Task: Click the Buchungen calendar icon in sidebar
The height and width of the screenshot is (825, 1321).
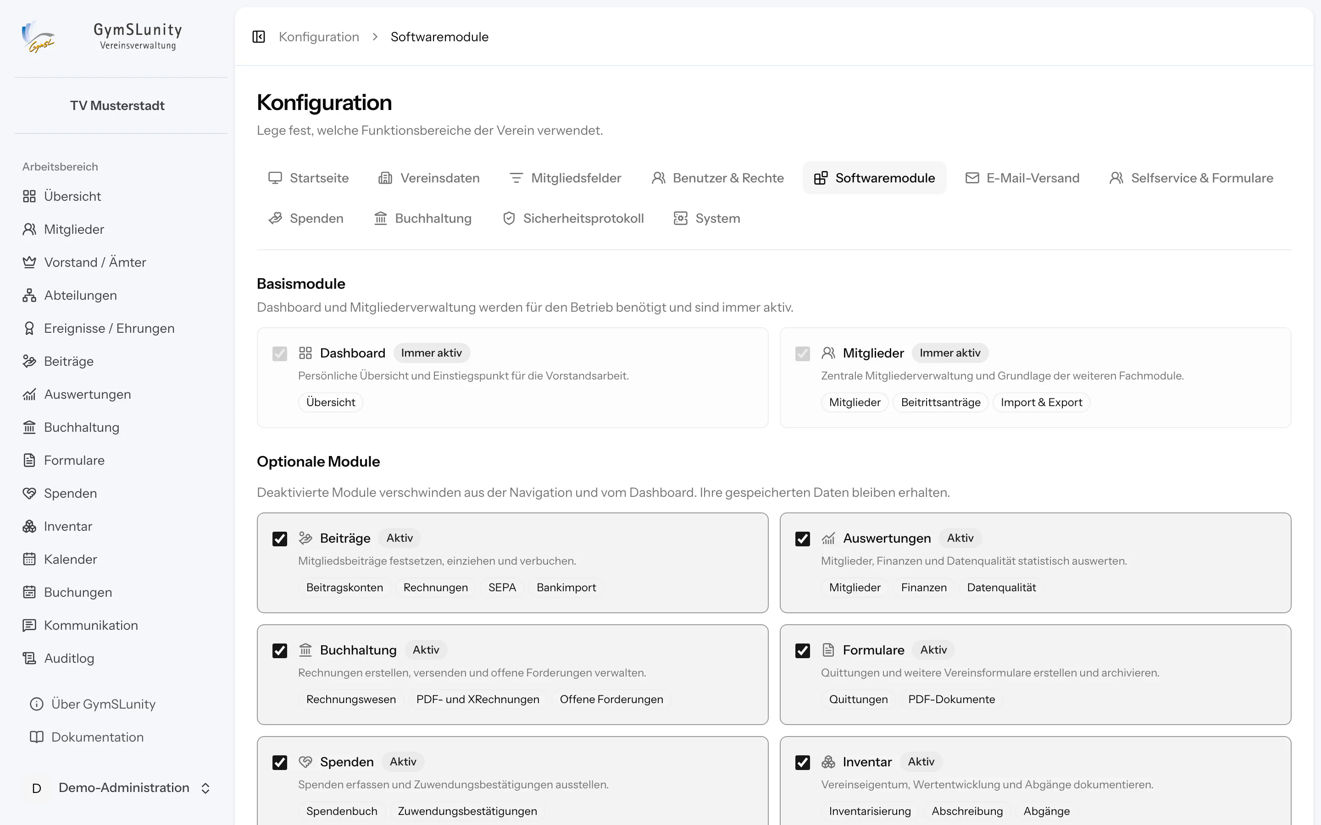Action: tap(29, 593)
